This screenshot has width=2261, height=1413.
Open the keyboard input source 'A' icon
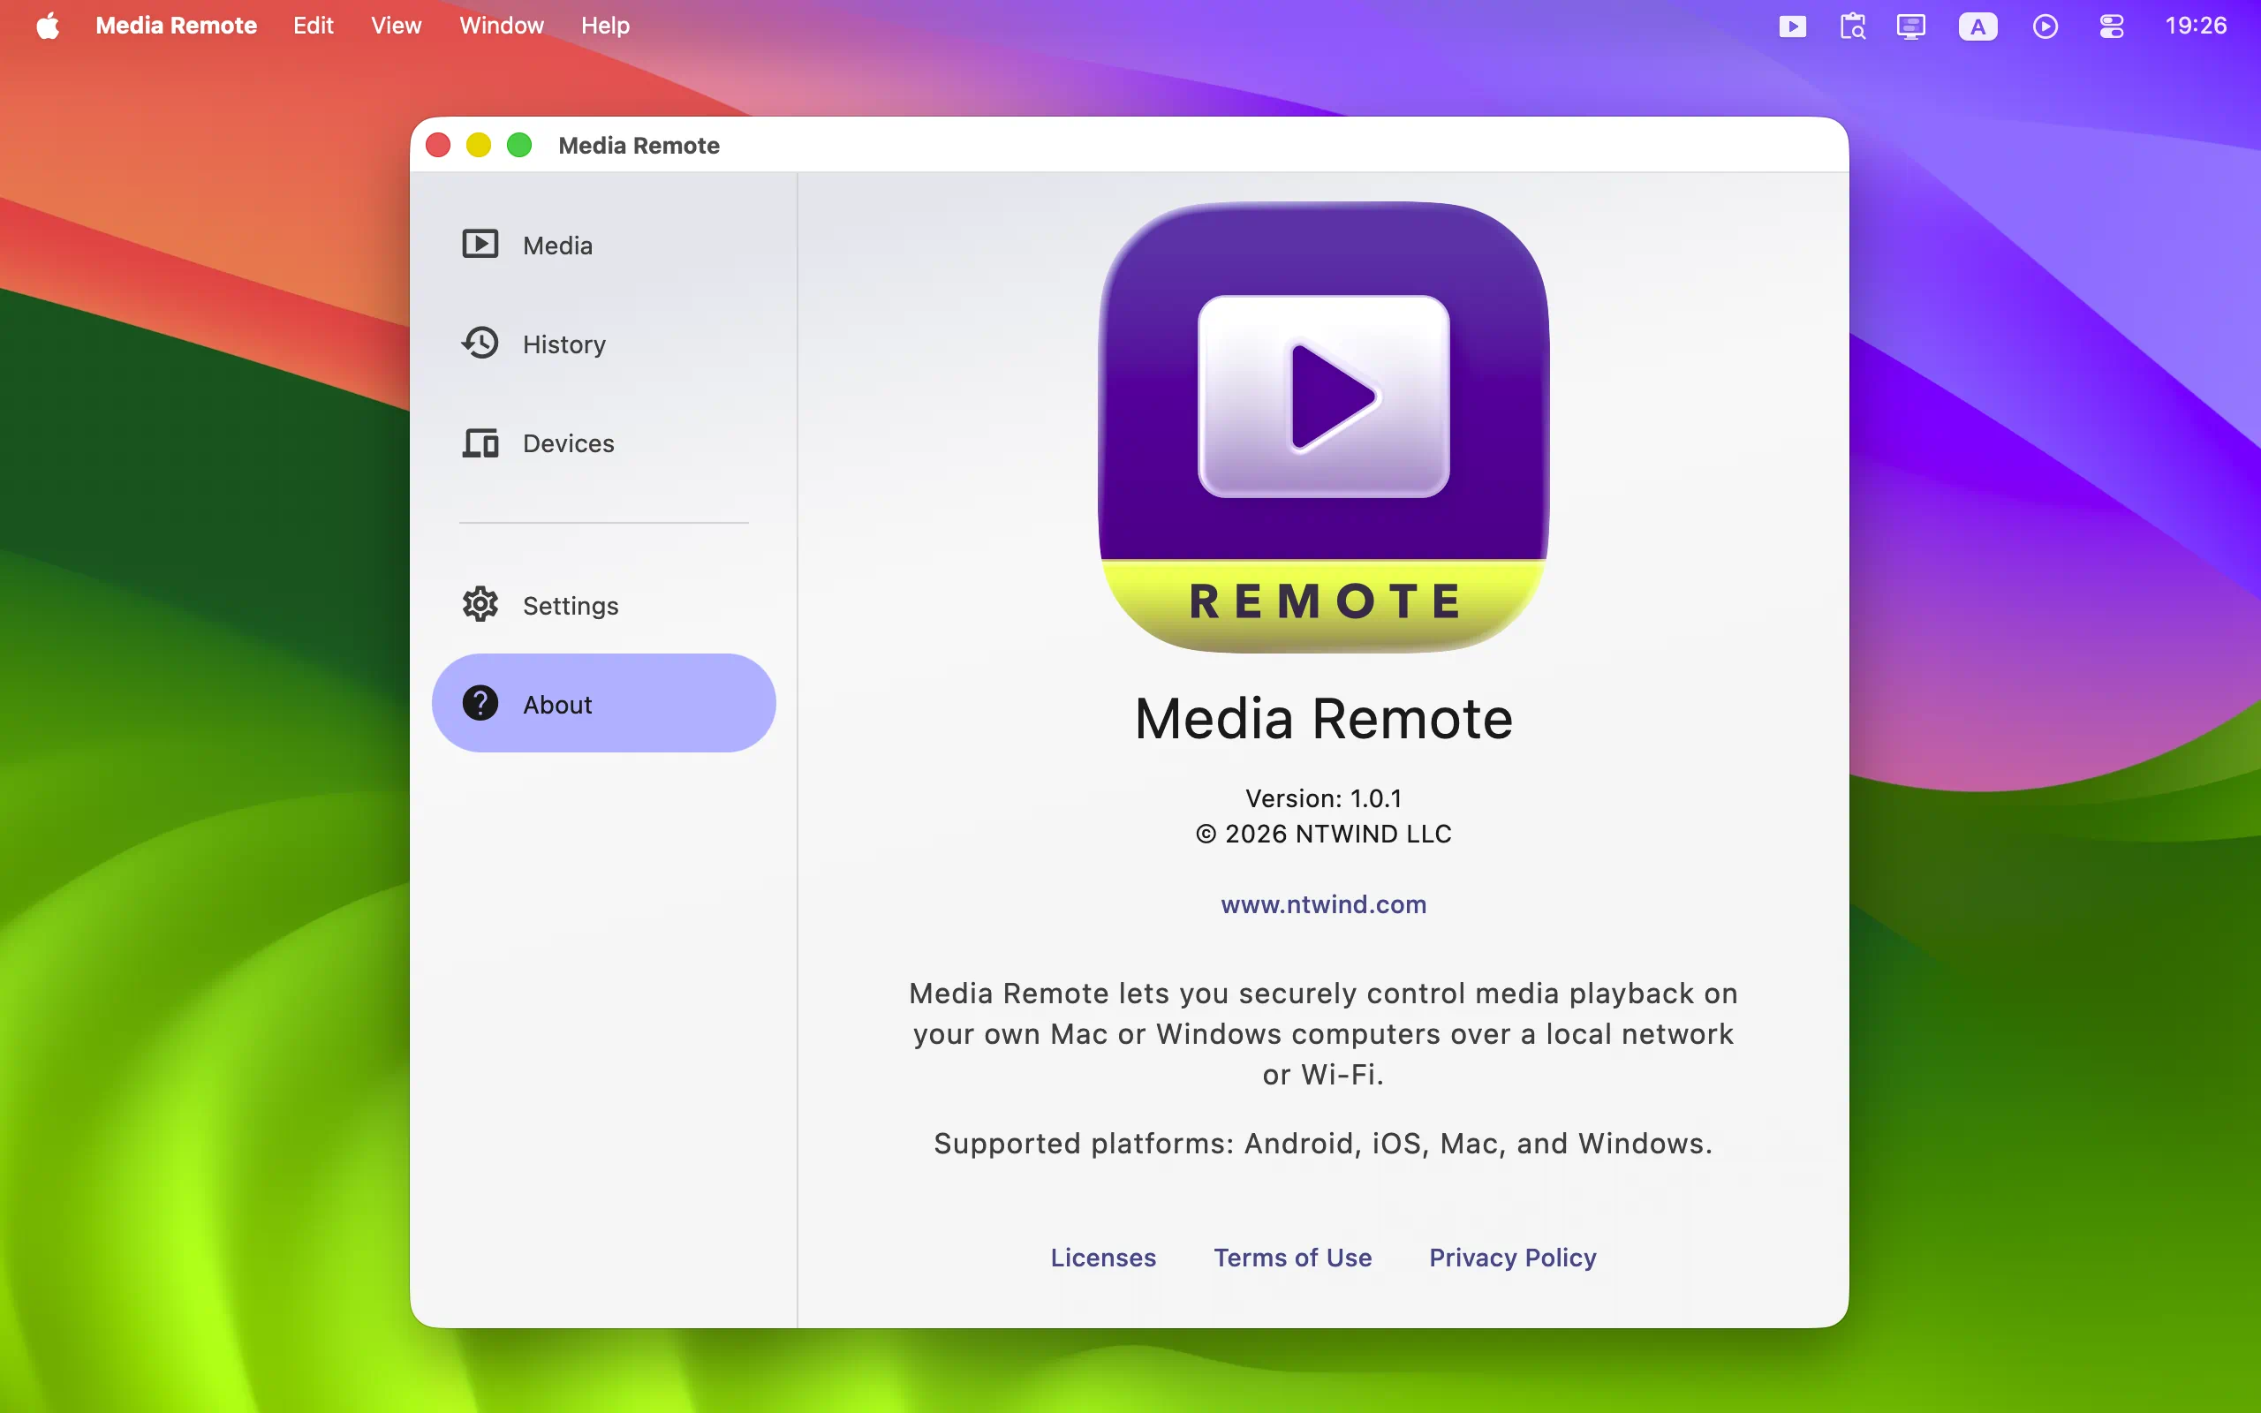(1977, 26)
